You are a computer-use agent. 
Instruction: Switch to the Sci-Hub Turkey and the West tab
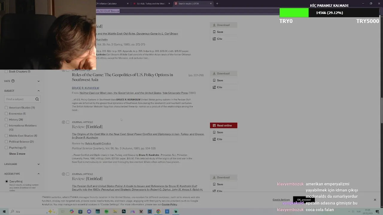pyautogui.click(x=151, y=4)
